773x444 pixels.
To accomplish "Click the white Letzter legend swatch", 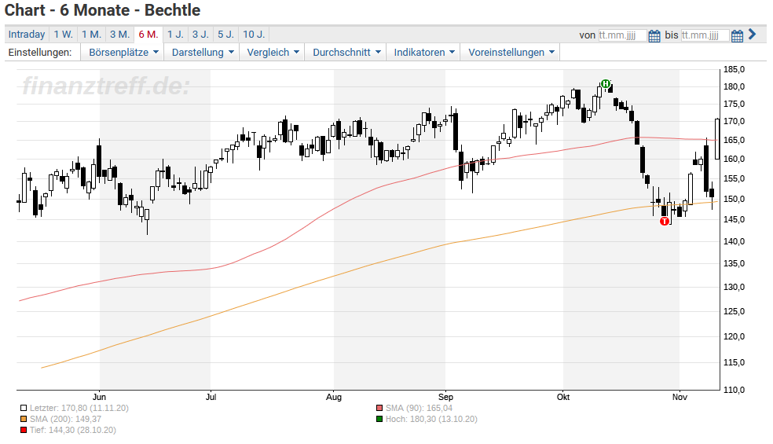I will pos(23,409).
